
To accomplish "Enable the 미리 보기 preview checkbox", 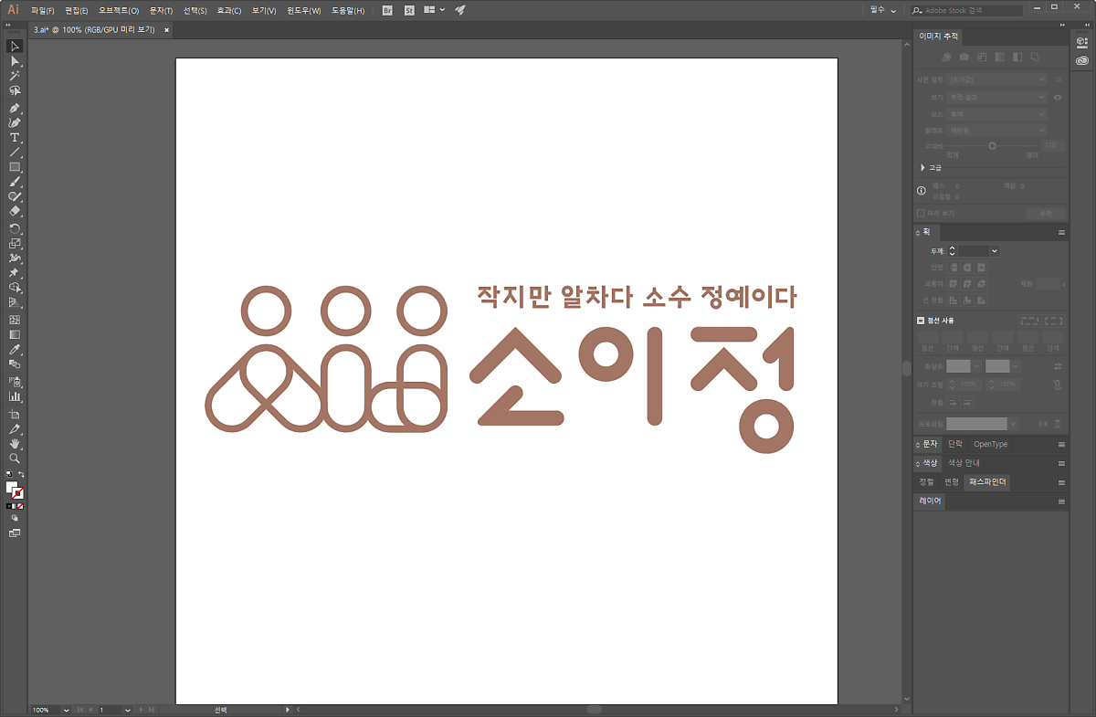I will click(x=922, y=213).
